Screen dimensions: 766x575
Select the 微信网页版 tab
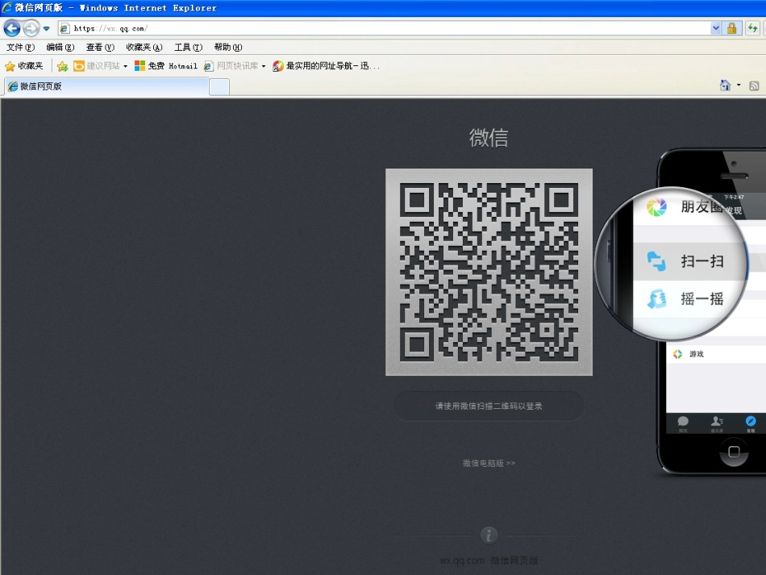click(x=106, y=86)
